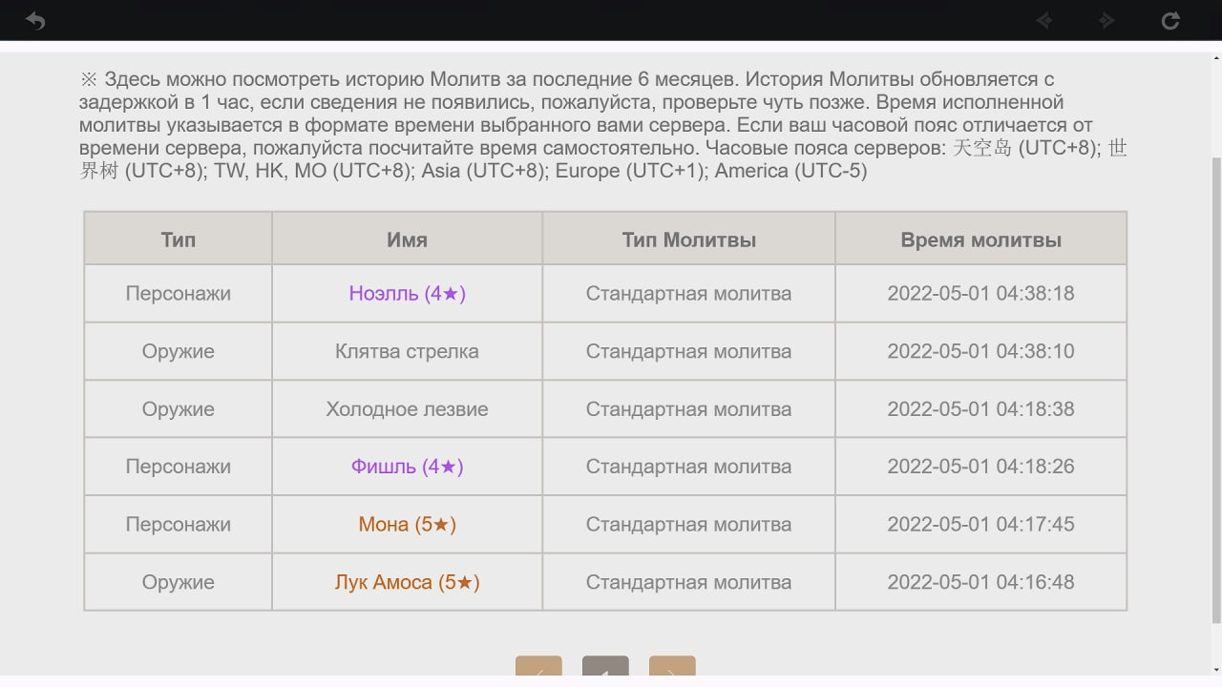The width and height of the screenshot is (1222, 687).
Task: Select the Холодное лезвие weapon cell
Action: (x=407, y=409)
